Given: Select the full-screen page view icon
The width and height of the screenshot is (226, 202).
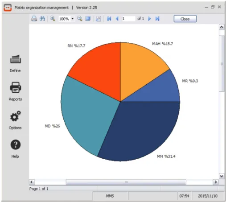Looking at the screenshot, I should click(88, 19).
